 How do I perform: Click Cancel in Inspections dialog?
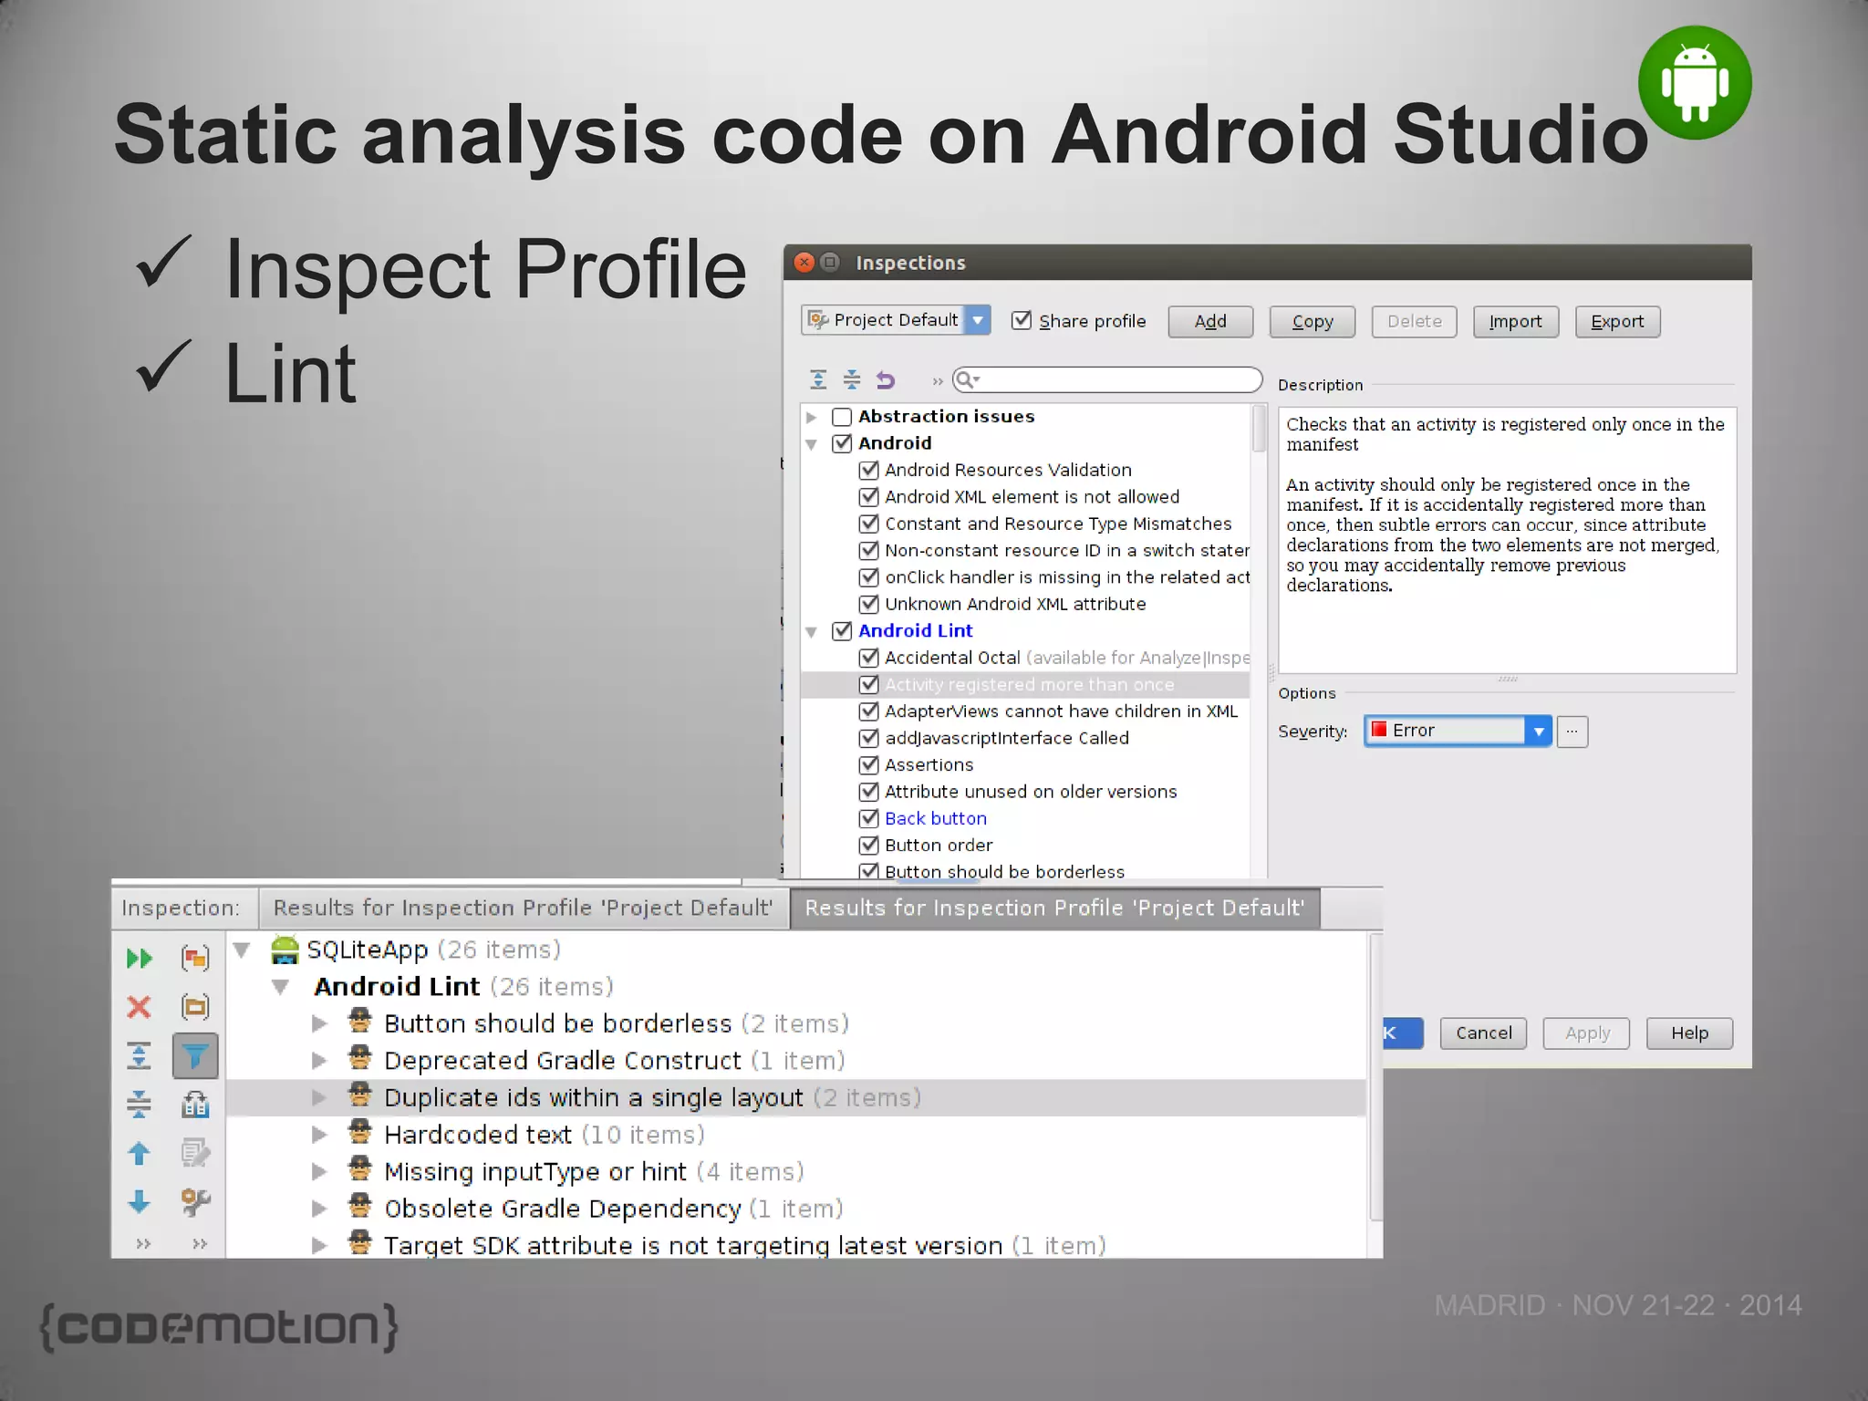[1483, 1033]
